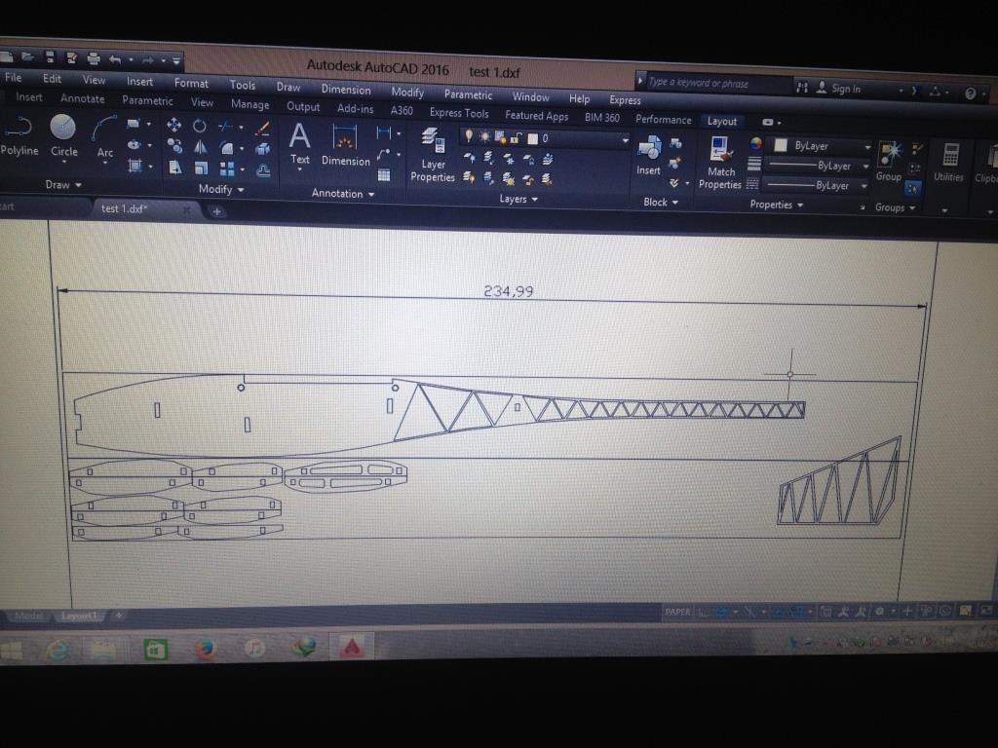Activate the Trim tool in Modify panel
Image resolution: width=998 pixels, height=748 pixels.
225,127
